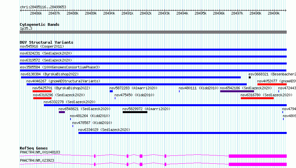Click the esv3585584 1000GenomesConsortiumPhase3 bar
The height and width of the screenshot is (168, 296).
[153, 70]
